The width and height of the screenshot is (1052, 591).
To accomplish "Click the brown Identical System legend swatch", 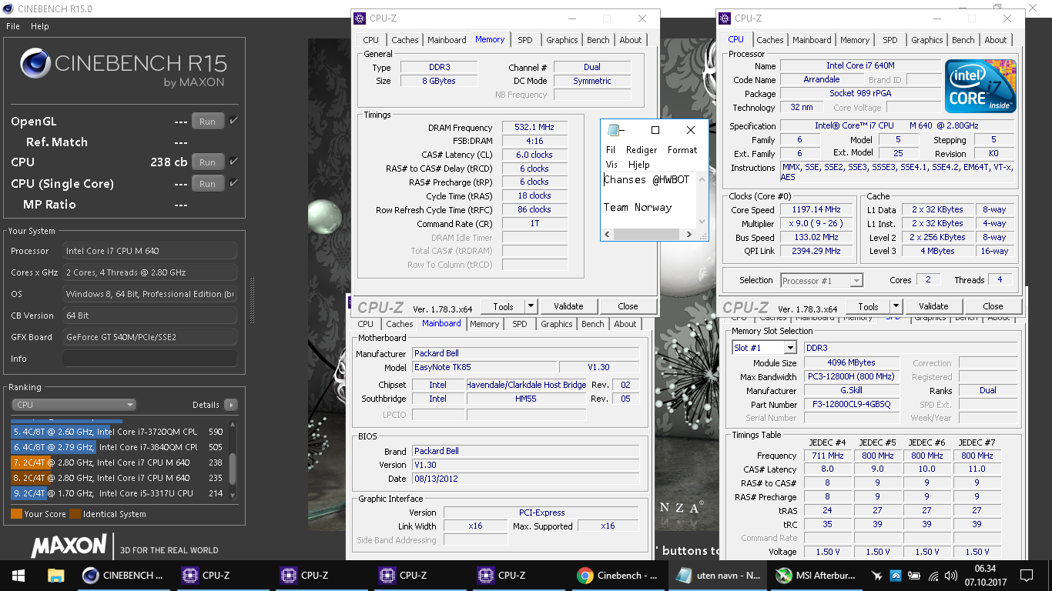I will click(x=75, y=514).
